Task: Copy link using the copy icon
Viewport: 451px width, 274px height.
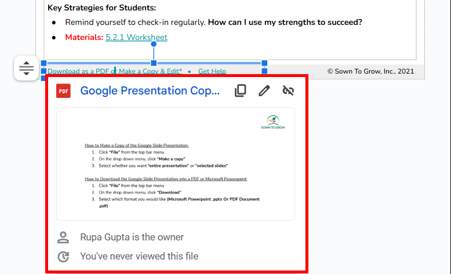Action: (241, 91)
